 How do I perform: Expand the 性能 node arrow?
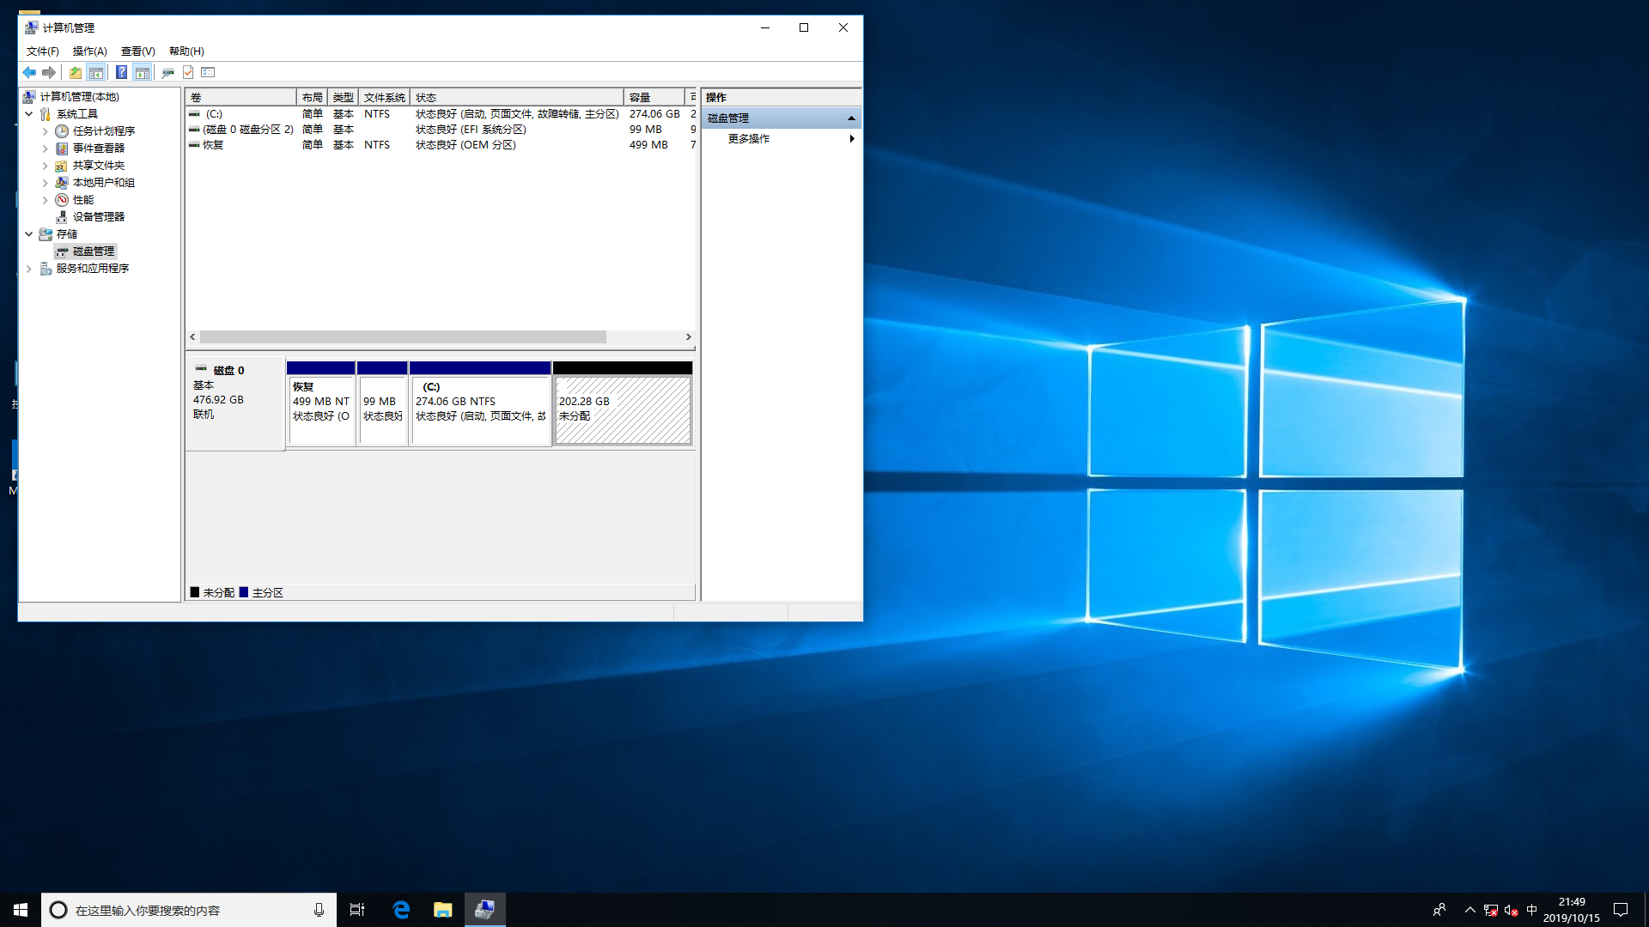point(46,200)
